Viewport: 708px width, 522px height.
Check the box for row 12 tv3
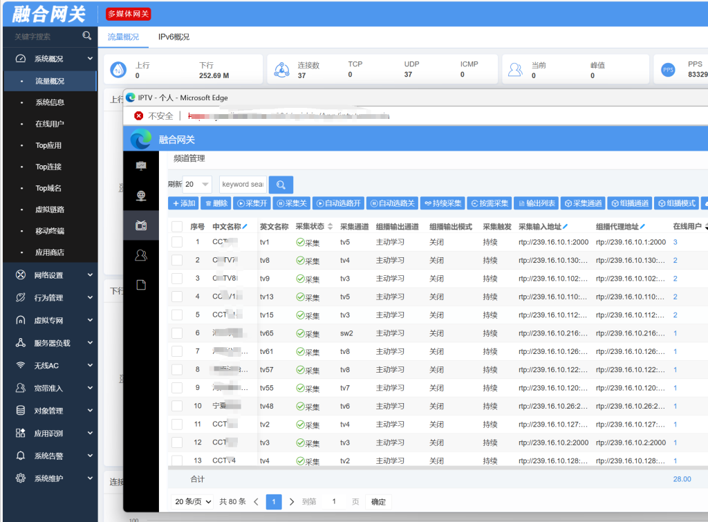pos(177,442)
